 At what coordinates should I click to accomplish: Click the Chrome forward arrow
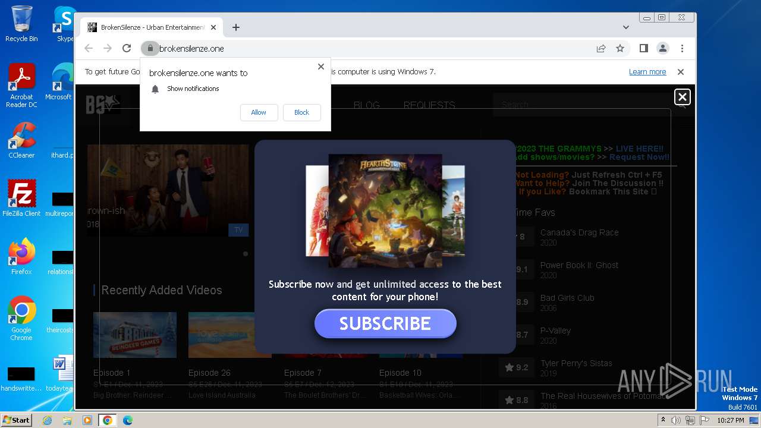click(108, 49)
